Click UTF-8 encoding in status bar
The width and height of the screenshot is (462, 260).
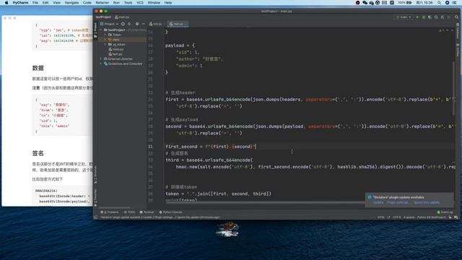(397, 217)
